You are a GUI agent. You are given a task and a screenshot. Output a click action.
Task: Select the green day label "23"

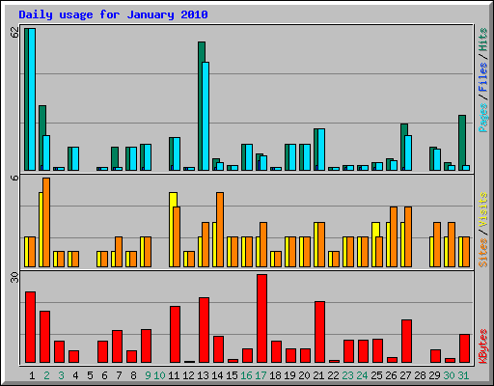coord(347,375)
